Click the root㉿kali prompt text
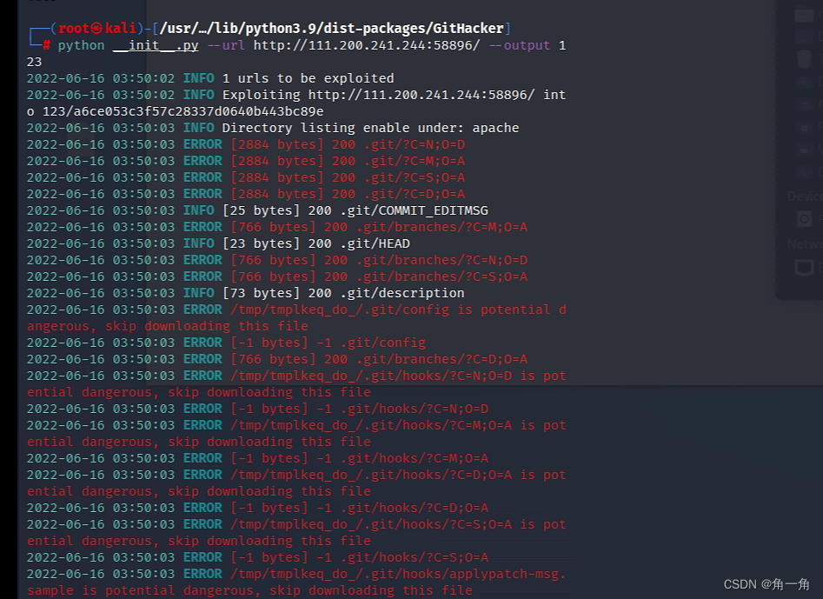Image resolution: width=823 pixels, height=599 pixels. (x=97, y=29)
